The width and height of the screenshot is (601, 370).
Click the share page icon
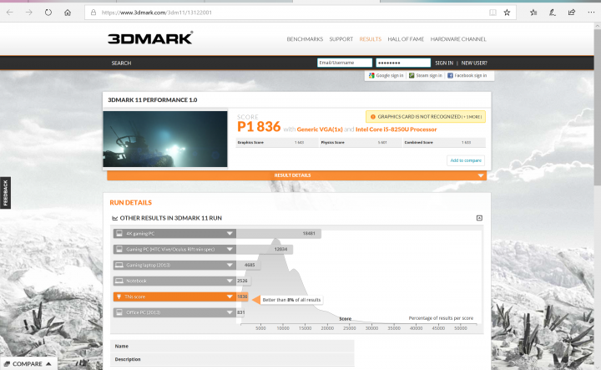pyautogui.click(x=572, y=13)
